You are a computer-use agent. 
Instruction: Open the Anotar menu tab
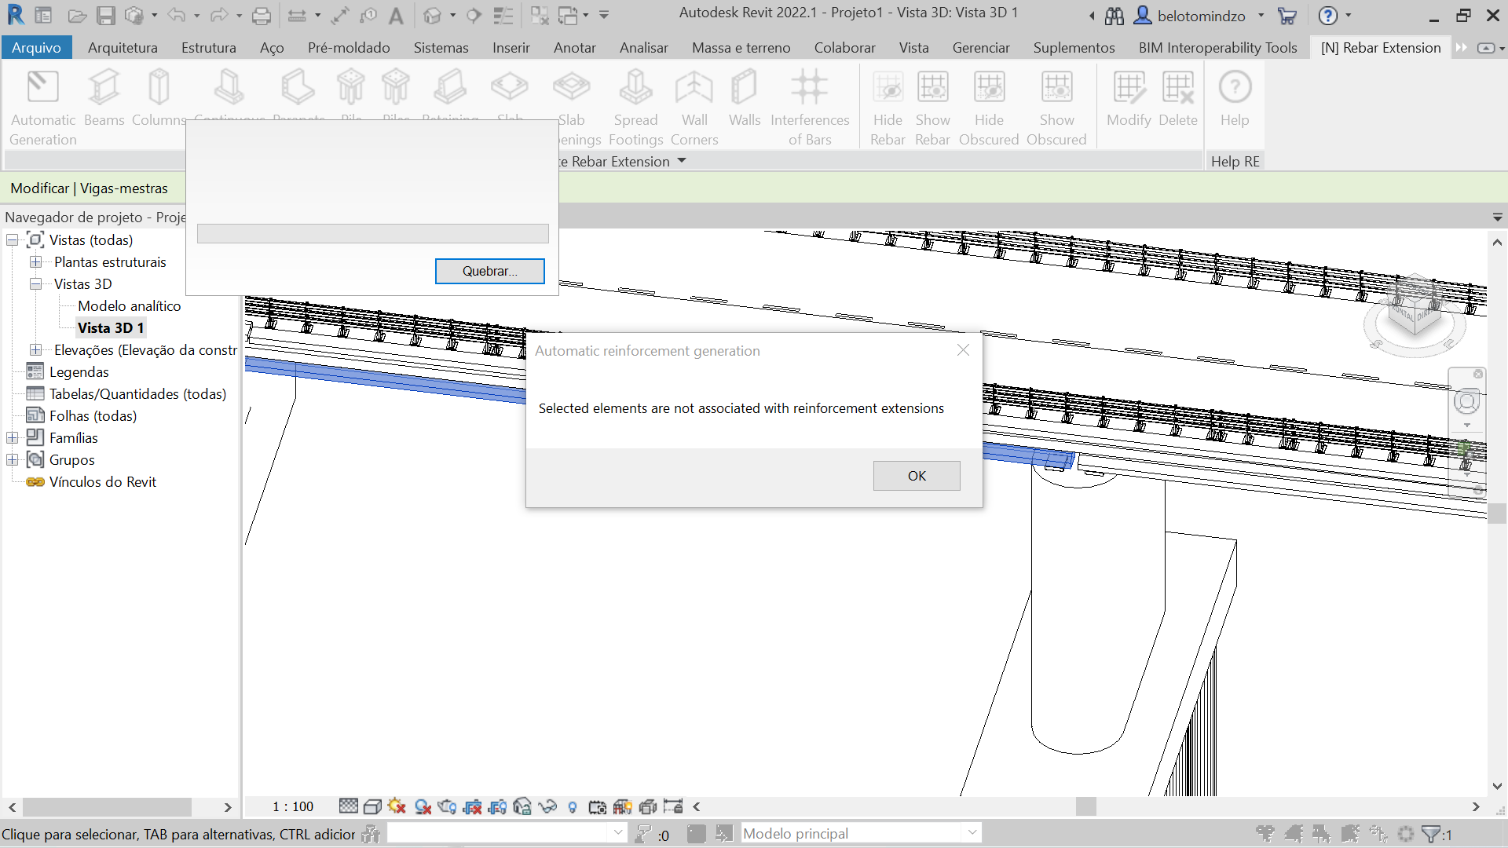click(574, 47)
